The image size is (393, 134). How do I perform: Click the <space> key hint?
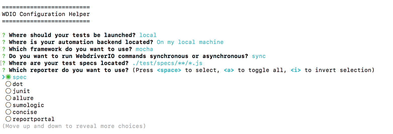(169, 70)
